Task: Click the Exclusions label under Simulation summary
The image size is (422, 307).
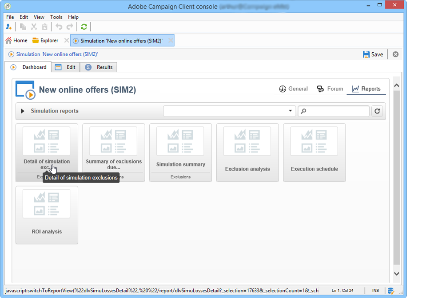Action: [181, 177]
